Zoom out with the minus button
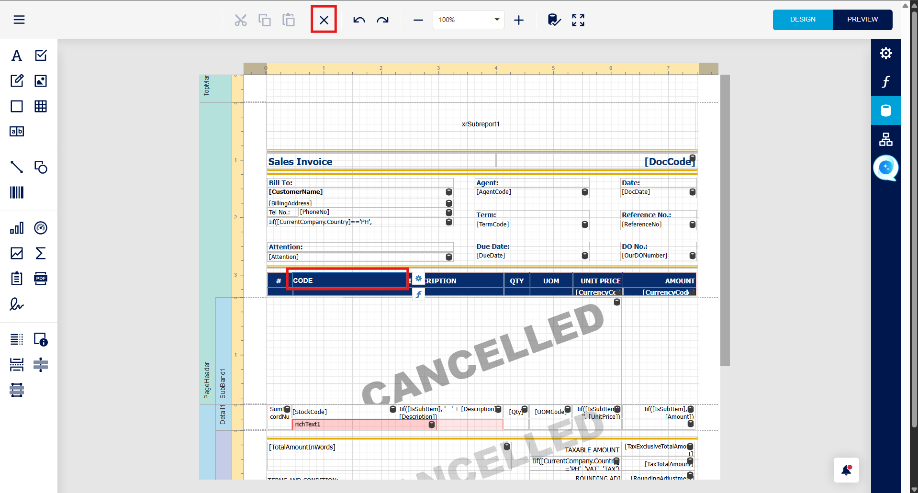The image size is (918, 493). (x=418, y=20)
